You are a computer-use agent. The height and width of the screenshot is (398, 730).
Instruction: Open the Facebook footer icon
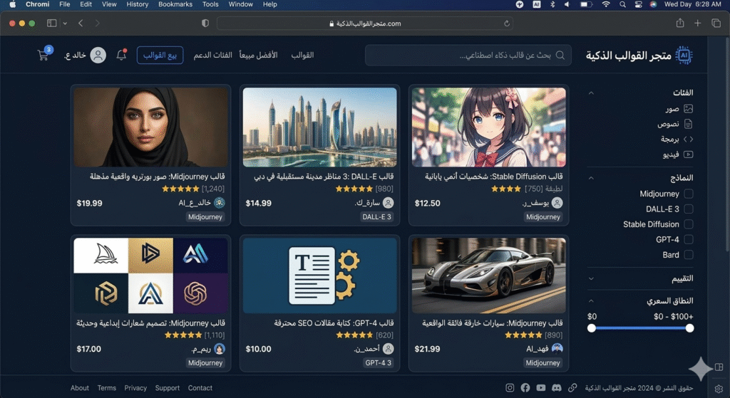coord(525,388)
